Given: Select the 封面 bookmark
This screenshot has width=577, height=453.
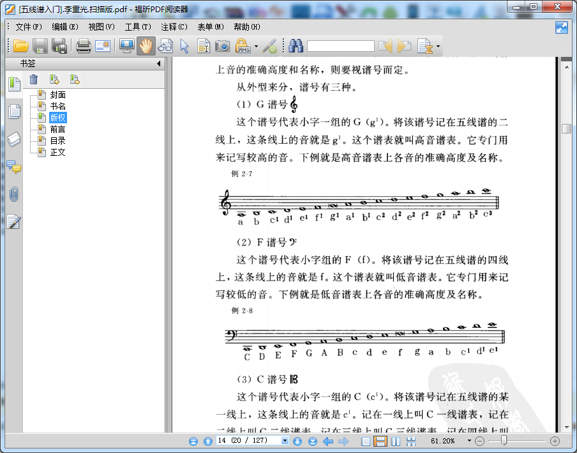Looking at the screenshot, I should click(58, 95).
